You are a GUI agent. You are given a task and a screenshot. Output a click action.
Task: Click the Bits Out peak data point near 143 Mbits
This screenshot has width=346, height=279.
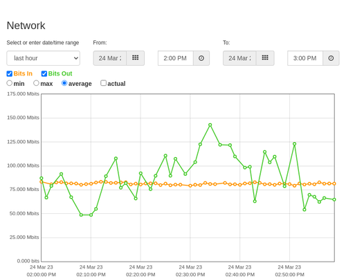210,125
